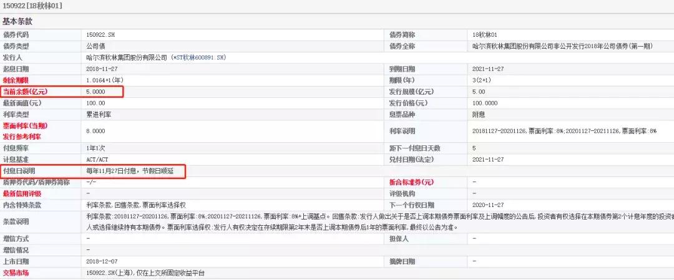Select remaining term value 1.0164+1(年)
This screenshot has width=674, height=280.
[104, 80]
